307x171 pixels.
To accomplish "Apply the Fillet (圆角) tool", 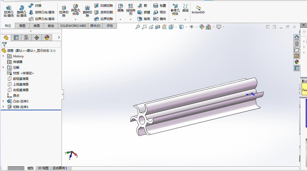I will tap(120, 8).
